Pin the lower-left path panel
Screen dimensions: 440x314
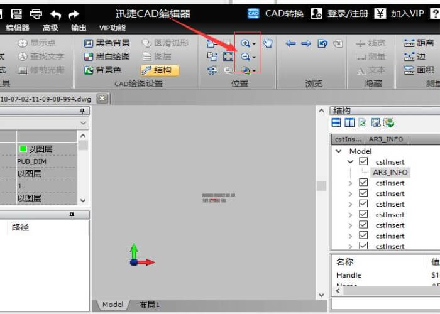click(x=72, y=215)
